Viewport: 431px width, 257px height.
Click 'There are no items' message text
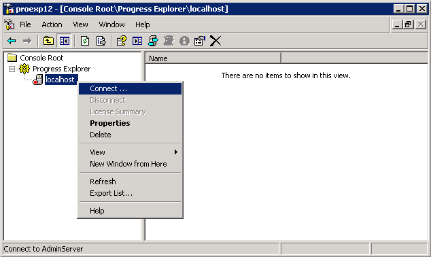tap(286, 75)
